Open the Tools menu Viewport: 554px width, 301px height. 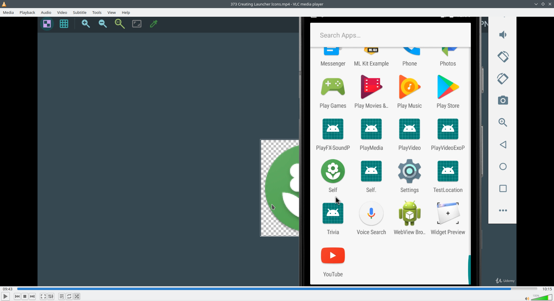[x=97, y=12]
